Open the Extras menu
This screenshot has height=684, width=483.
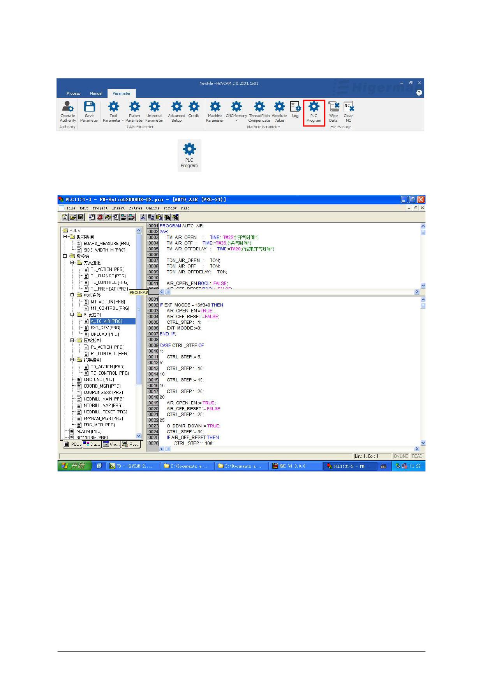click(136, 208)
